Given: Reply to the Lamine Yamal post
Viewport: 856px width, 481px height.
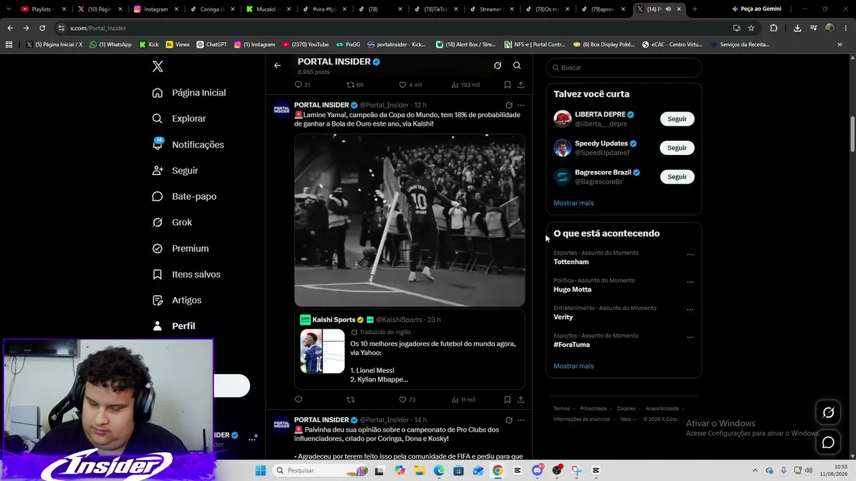Looking at the screenshot, I should coord(298,399).
